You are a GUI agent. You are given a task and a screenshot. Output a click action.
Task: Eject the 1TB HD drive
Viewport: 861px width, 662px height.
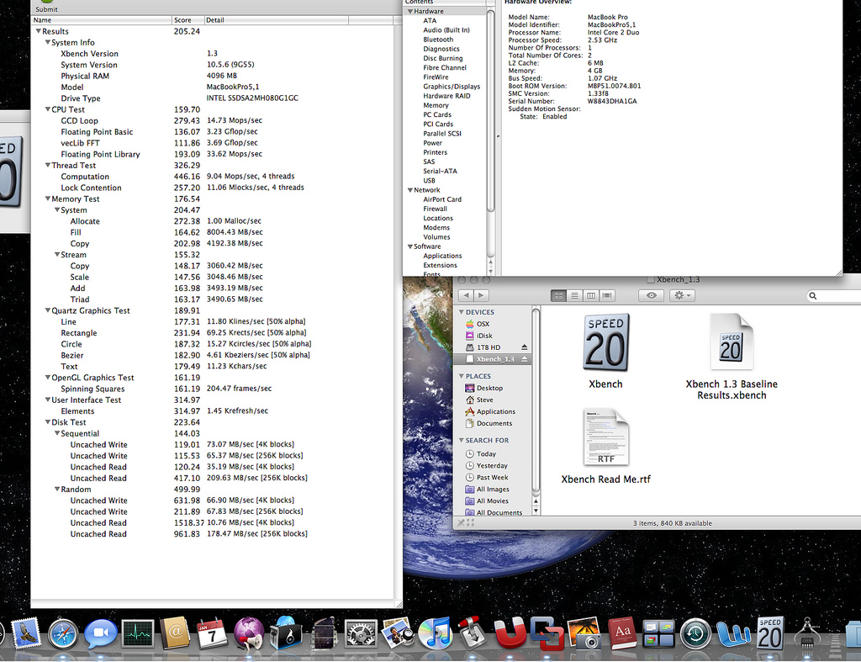pos(525,347)
